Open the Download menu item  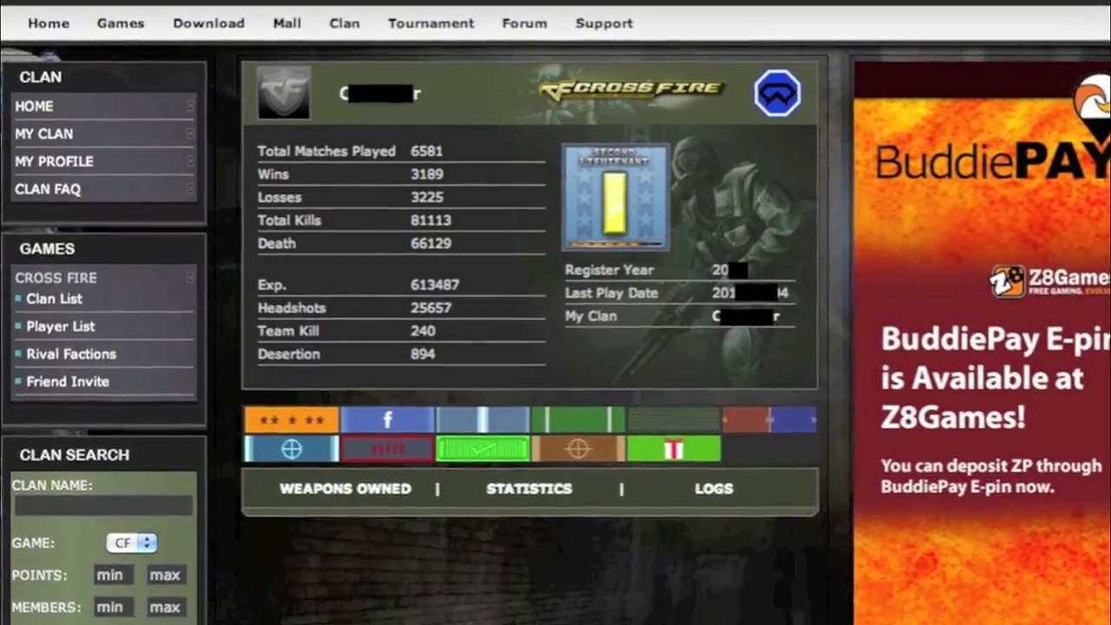(208, 23)
